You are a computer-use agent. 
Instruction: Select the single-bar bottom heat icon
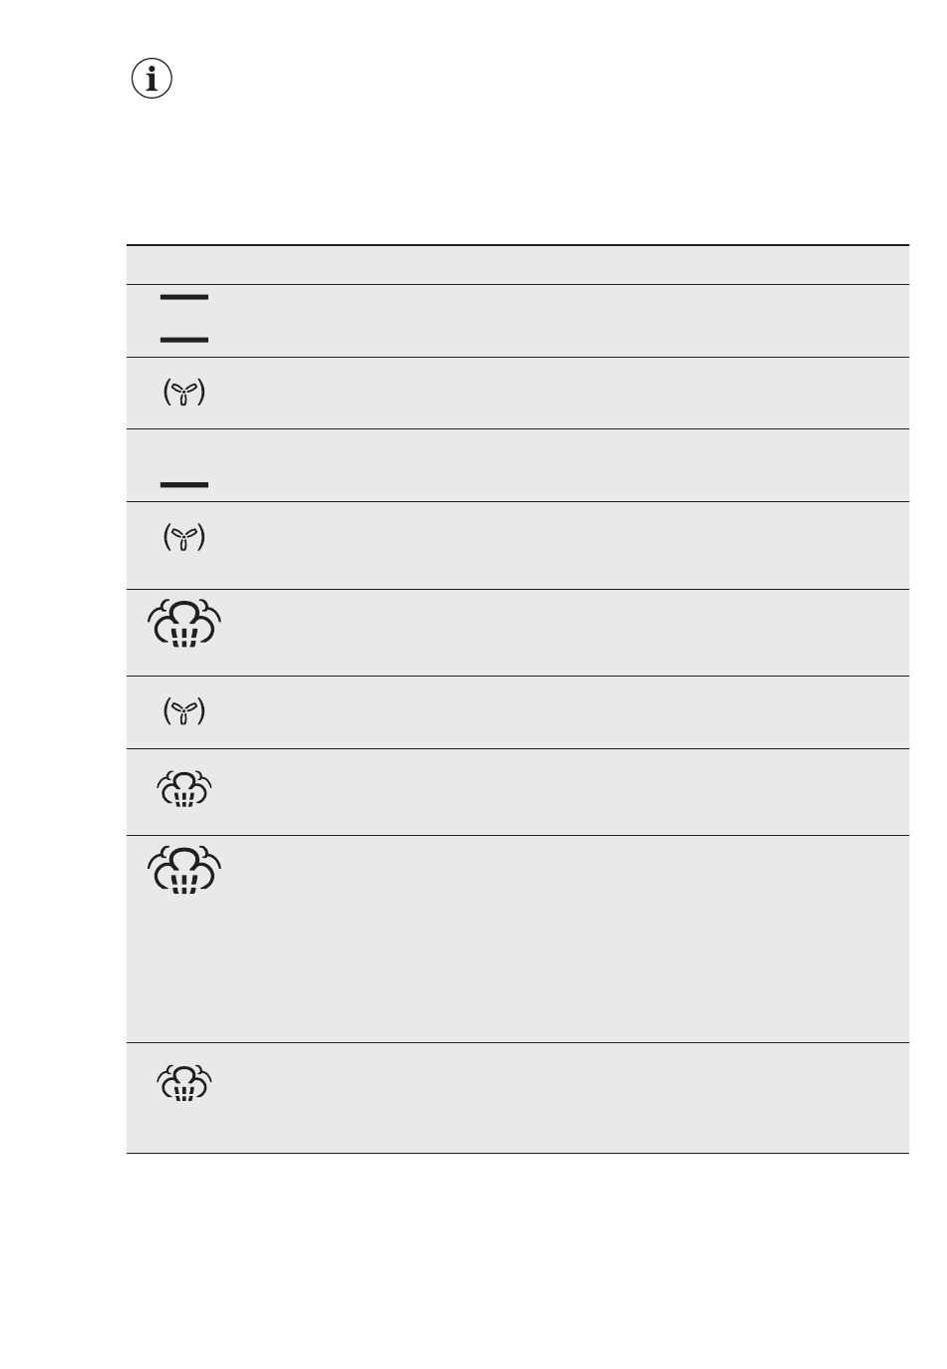pos(184,485)
